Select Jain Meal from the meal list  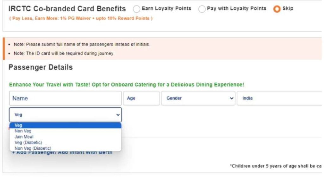tap(24, 137)
